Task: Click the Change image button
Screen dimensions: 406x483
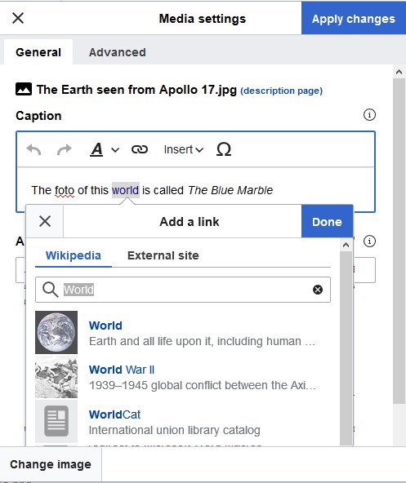Action: click(51, 464)
